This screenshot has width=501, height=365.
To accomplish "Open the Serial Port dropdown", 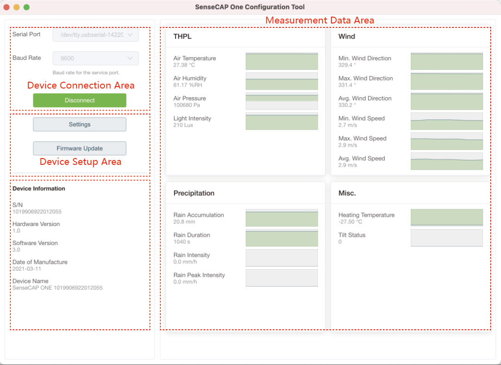I will tap(96, 35).
